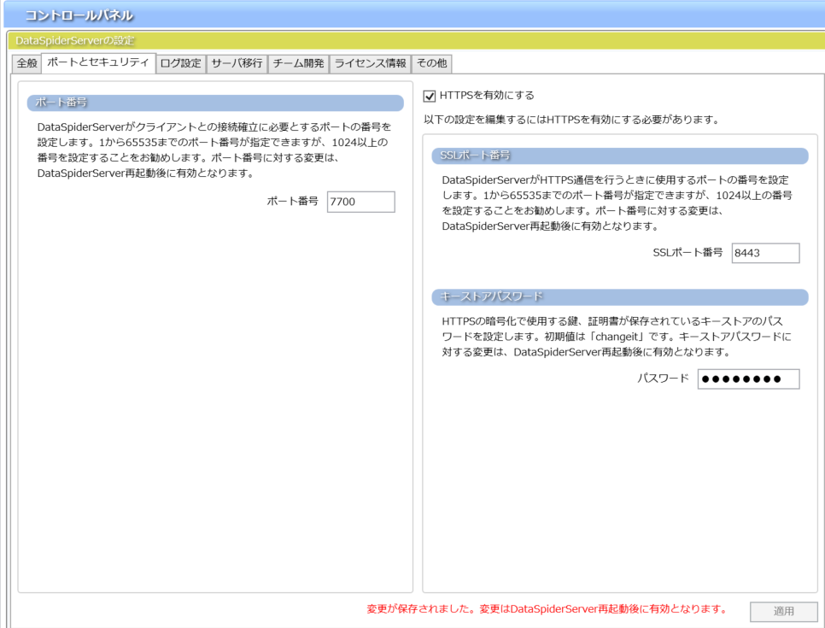Screen dimensions: 825x628
Task: Switch to the ログ設定 tab
Action: [180, 64]
